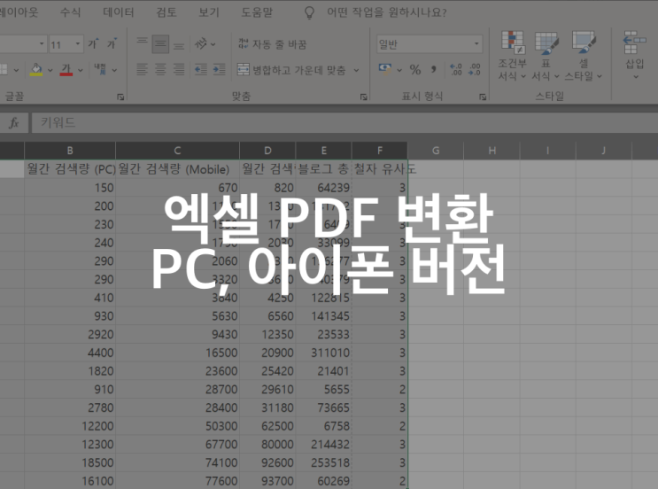Click cell with value 214432
The height and width of the screenshot is (489, 658).
tap(323, 444)
